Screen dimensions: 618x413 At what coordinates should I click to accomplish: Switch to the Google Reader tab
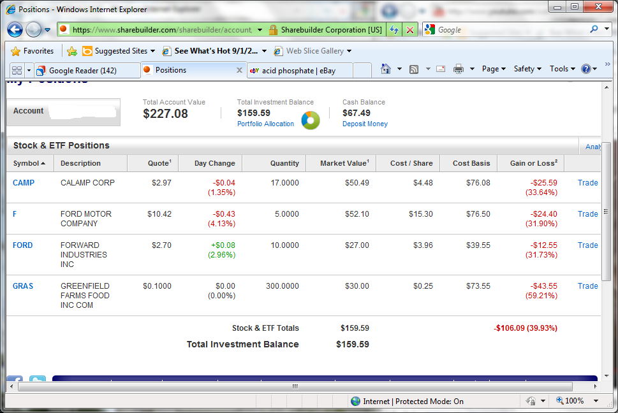click(x=83, y=71)
